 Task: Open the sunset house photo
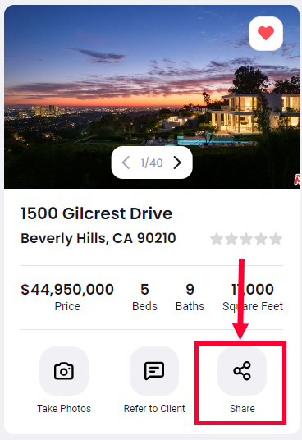click(152, 97)
